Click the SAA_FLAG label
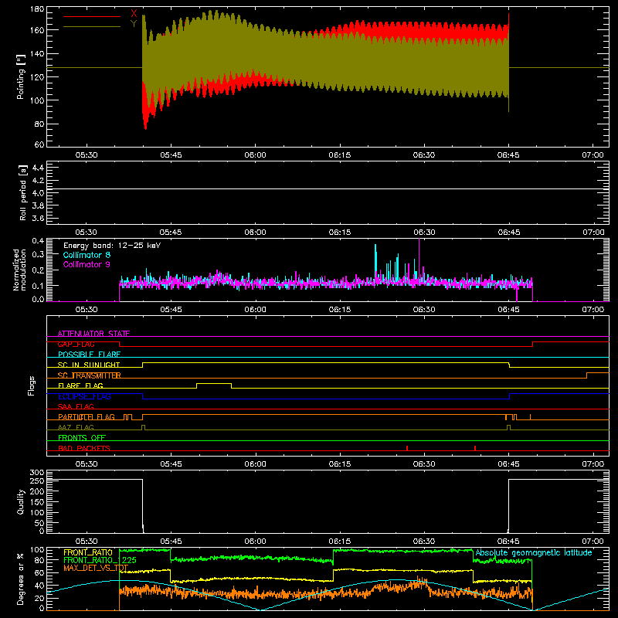The width and height of the screenshot is (618, 618). pyautogui.click(x=76, y=406)
